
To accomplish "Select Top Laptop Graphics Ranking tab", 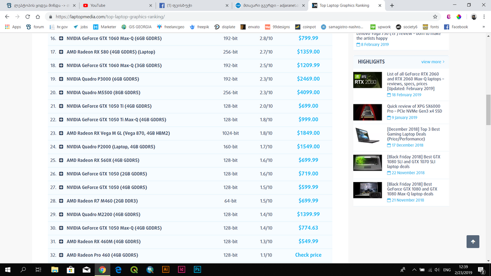I will [x=346, y=5].
